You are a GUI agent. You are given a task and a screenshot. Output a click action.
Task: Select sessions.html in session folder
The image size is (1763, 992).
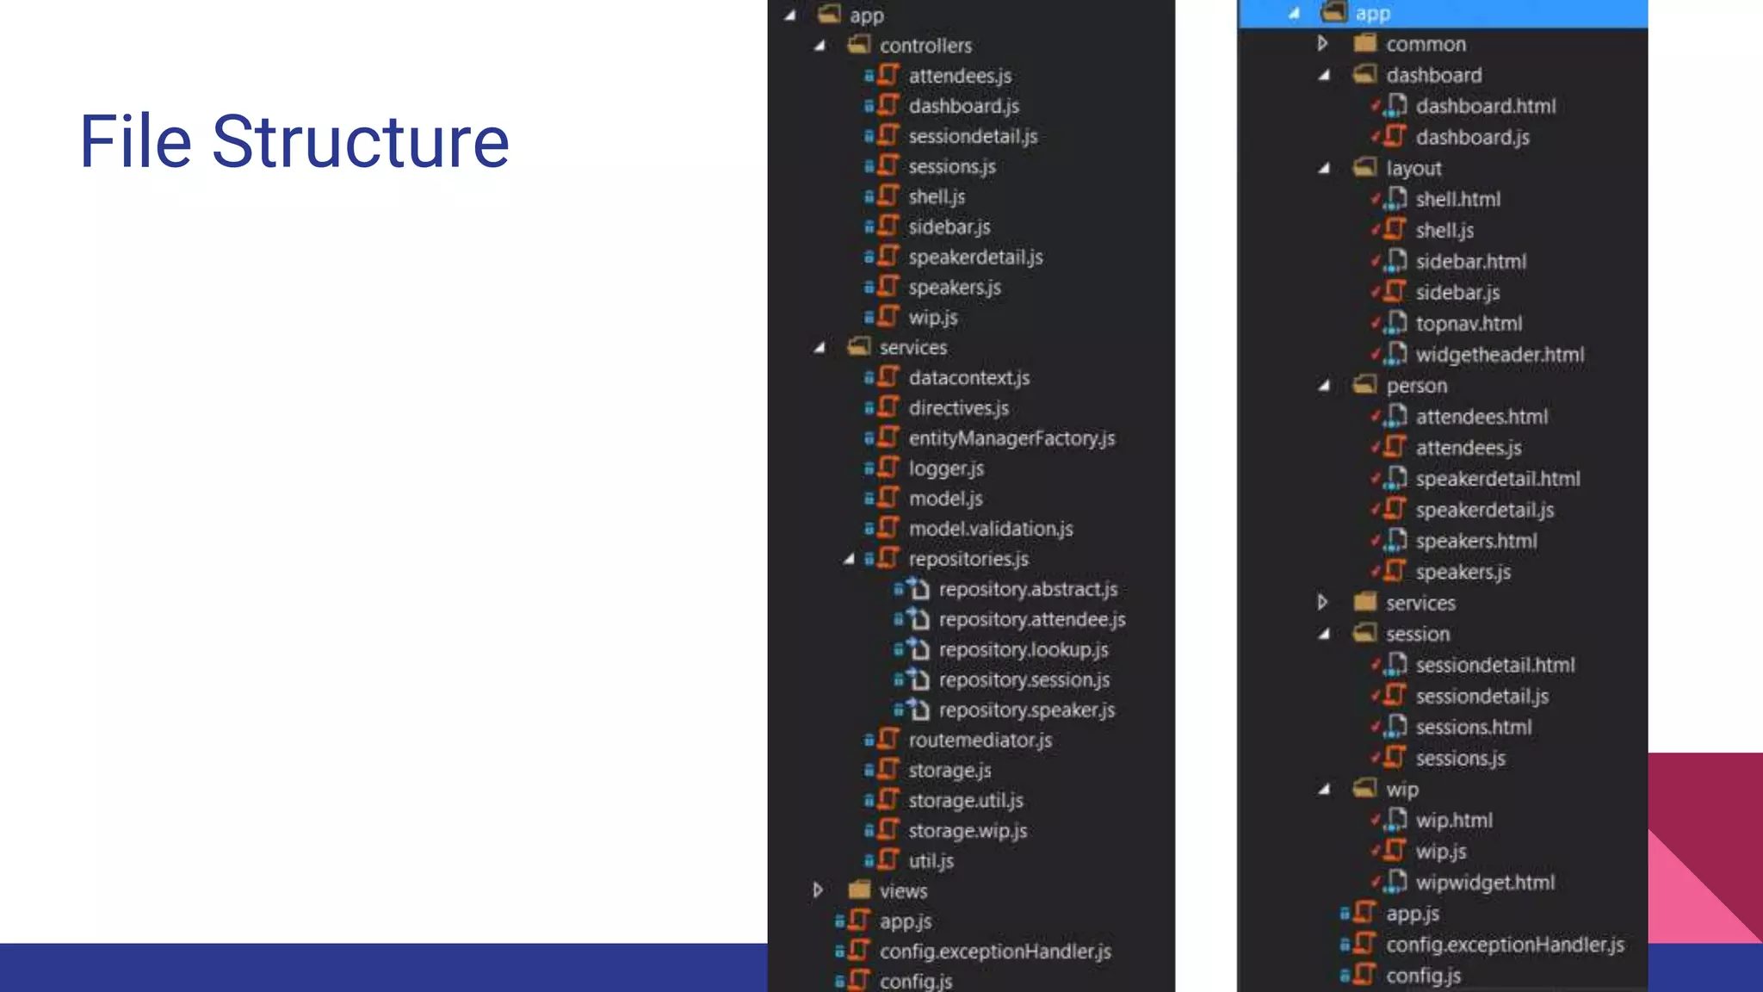(1474, 727)
